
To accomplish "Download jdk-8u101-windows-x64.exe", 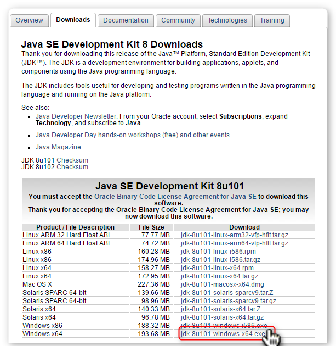I will (223, 334).
